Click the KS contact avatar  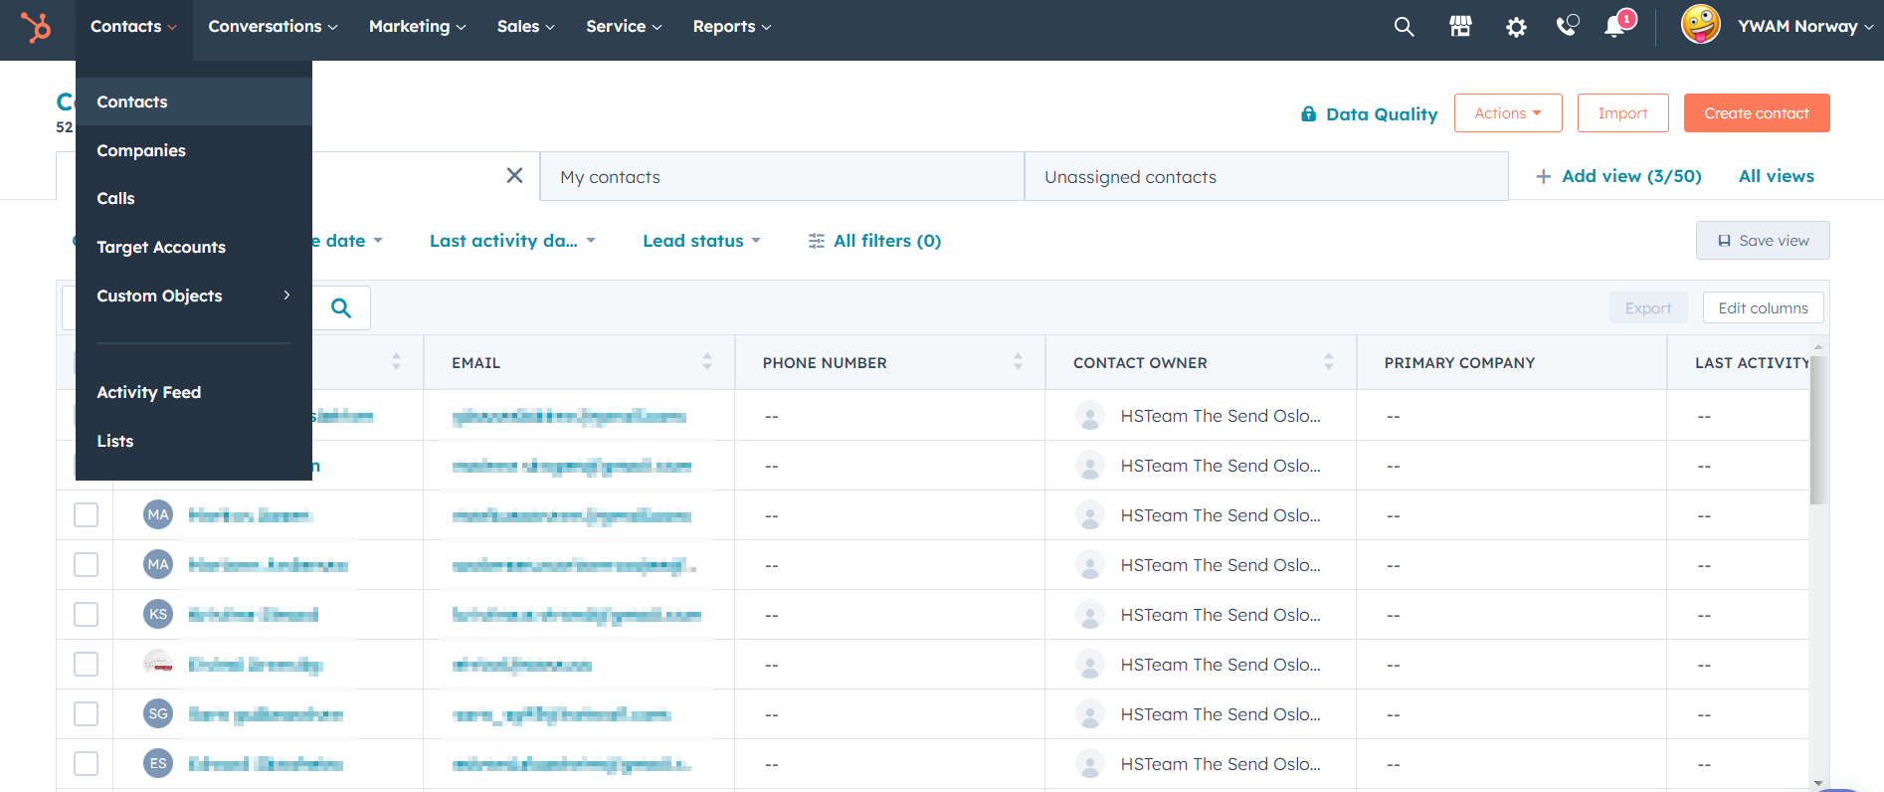(x=158, y=614)
